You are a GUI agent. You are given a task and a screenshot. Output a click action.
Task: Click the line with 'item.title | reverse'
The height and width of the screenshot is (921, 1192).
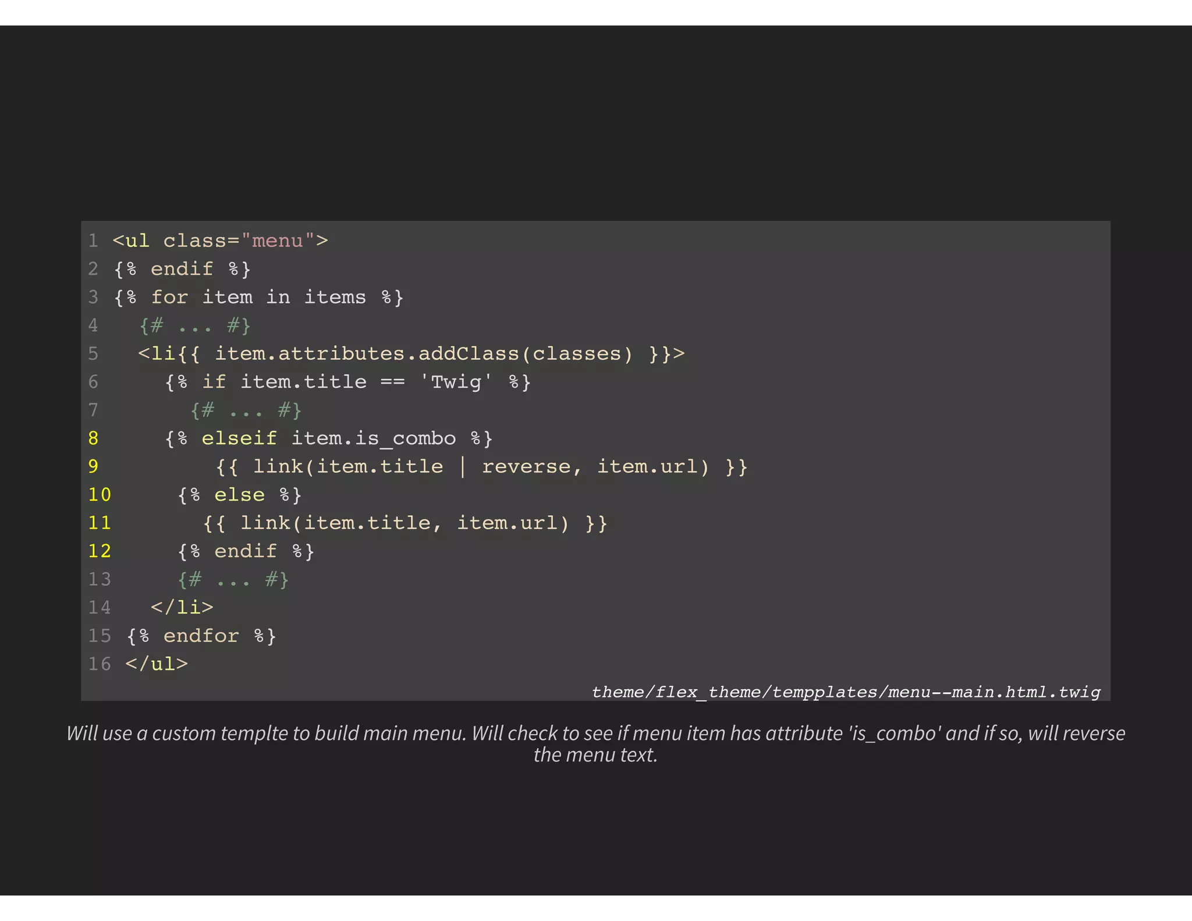481,466
